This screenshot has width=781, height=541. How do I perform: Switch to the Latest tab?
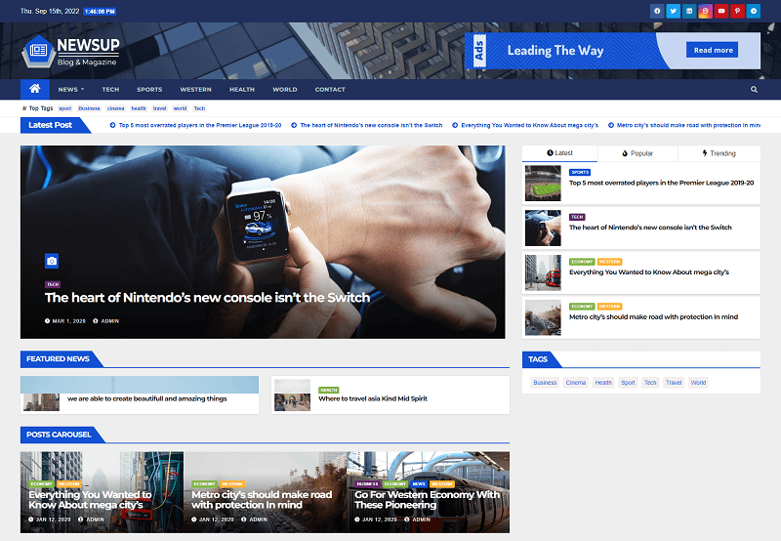click(559, 153)
